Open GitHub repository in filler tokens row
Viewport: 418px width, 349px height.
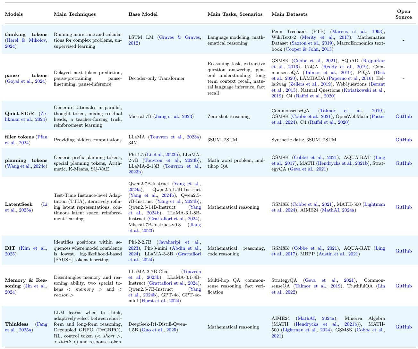click(403, 140)
